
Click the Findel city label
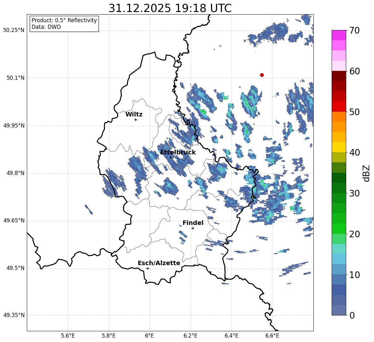[193, 223]
